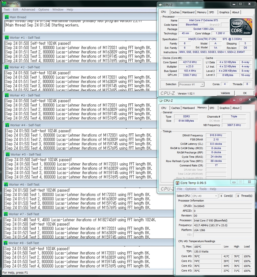Click the Worker #7 Self-Test window icon
This screenshot has height=277, width=257.
[6, 214]
